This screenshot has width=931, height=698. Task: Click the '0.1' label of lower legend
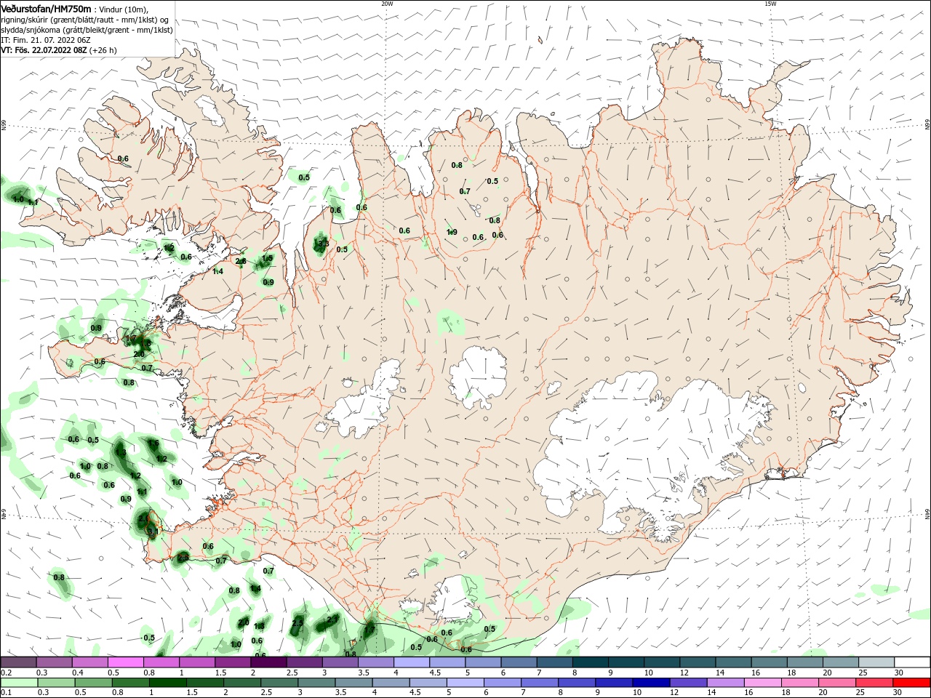pos(6,693)
